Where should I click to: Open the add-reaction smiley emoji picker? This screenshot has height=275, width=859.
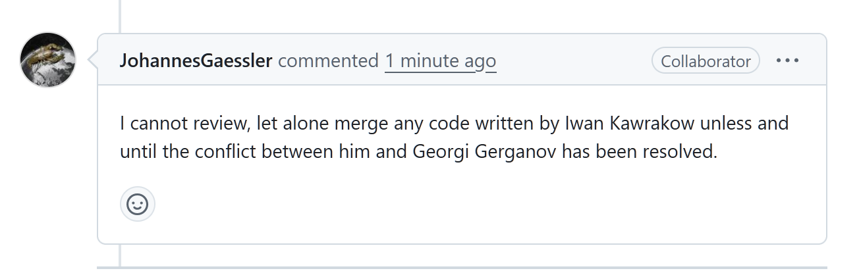[x=138, y=204]
